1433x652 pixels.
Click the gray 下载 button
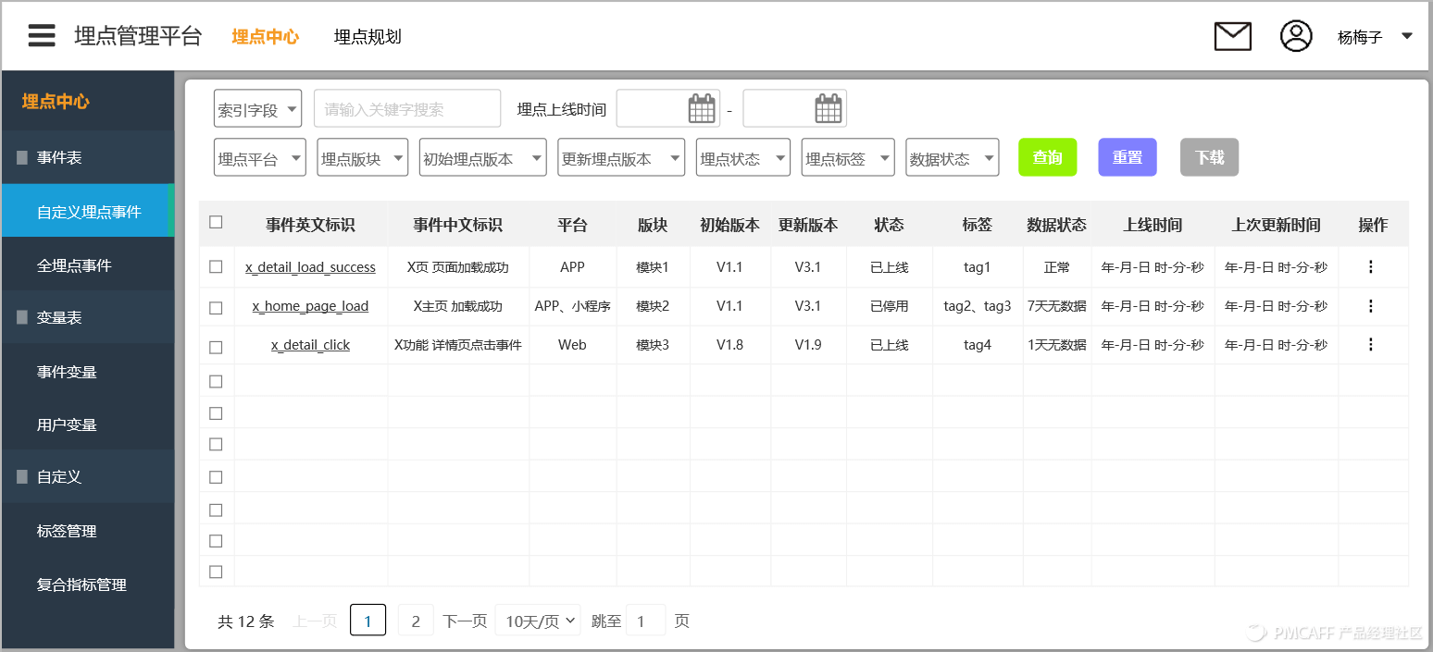tap(1209, 157)
